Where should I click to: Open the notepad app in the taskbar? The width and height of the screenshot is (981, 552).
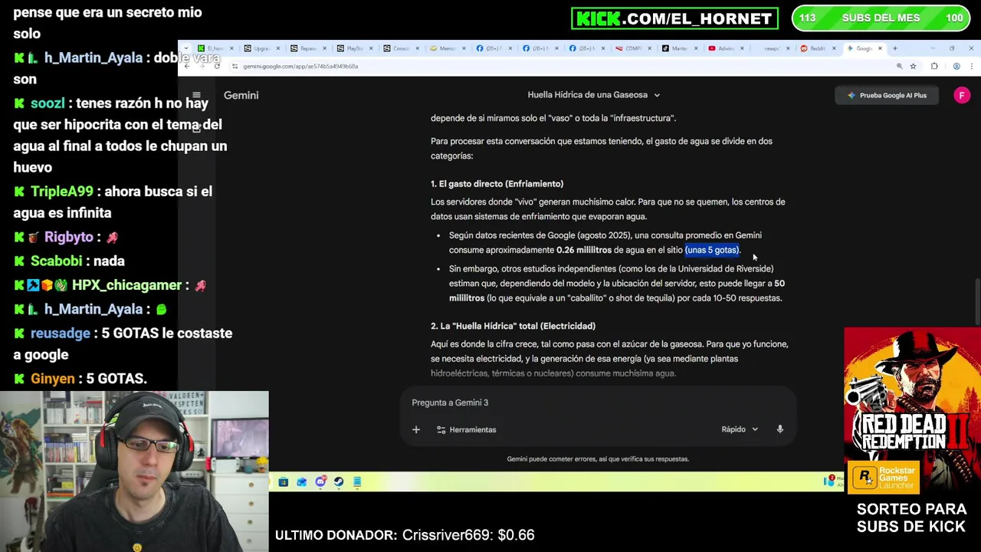(x=357, y=481)
